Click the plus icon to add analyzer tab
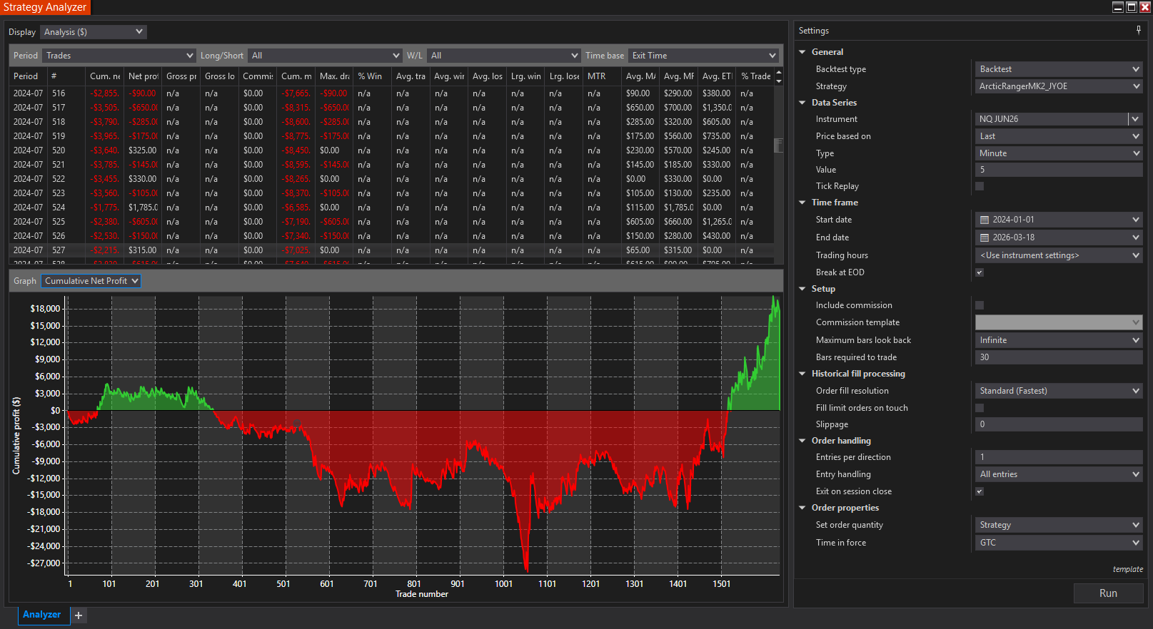This screenshot has width=1153, height=629. [79, 615]
